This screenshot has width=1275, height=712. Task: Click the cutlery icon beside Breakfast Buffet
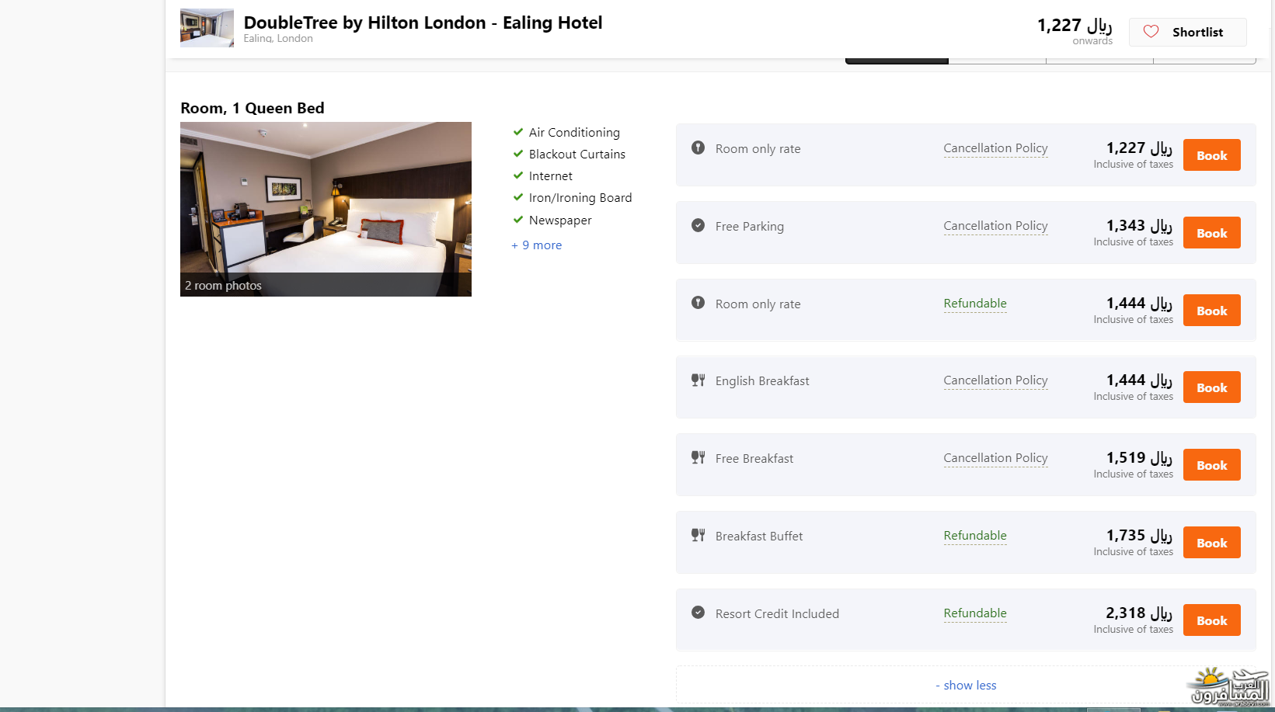coord(698,535)
